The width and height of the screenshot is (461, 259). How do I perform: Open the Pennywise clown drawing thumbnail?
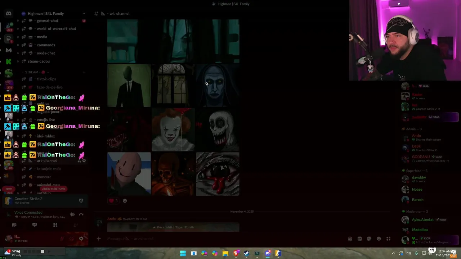(x=173, y=130)
